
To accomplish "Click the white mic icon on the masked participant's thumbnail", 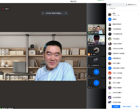I will click(x=89, y=43).
